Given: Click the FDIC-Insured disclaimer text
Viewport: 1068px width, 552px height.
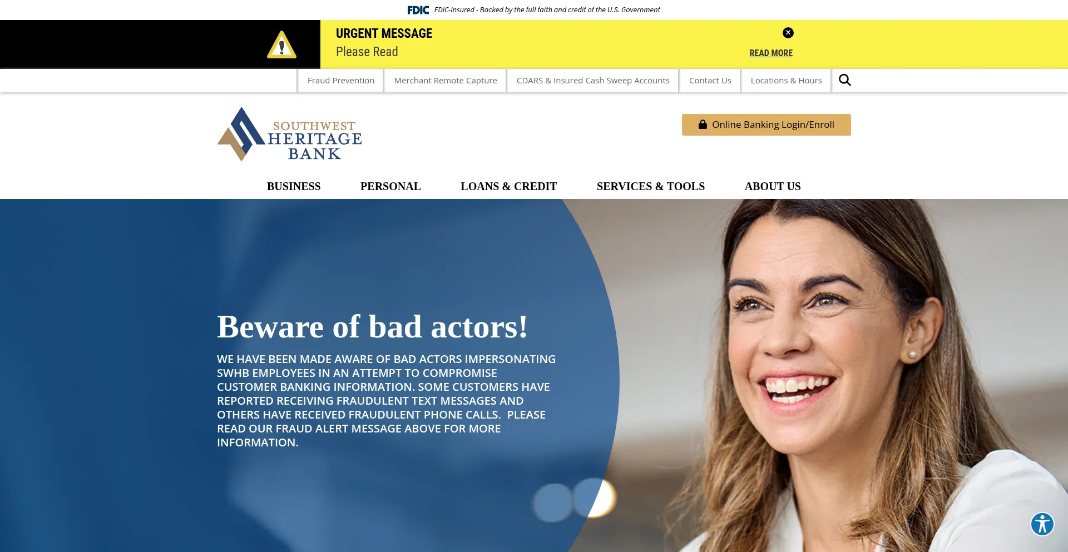Looking at the screenshot, I should click(547, 10).
